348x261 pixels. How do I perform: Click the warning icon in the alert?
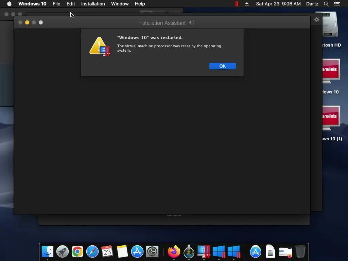[x=100, y=46]
